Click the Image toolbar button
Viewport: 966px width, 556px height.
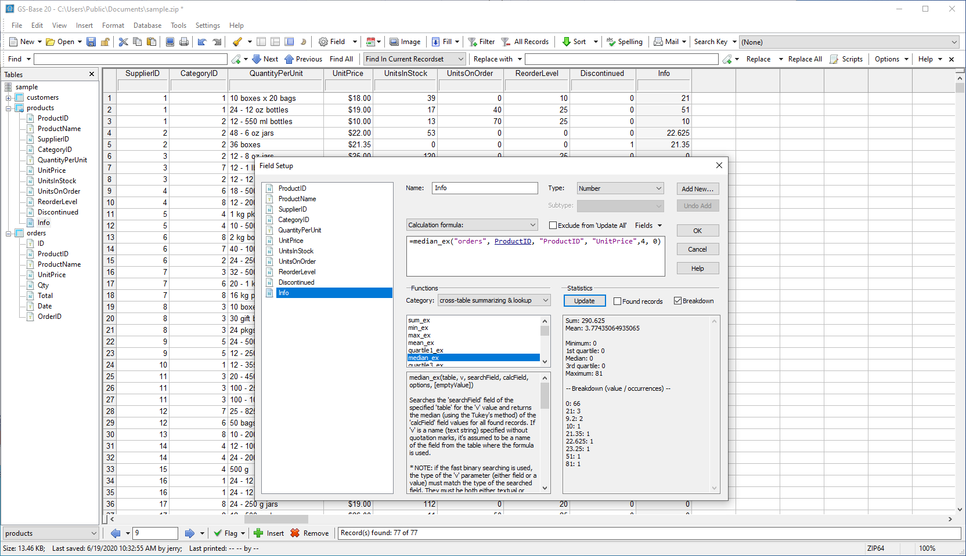(405, 42)
